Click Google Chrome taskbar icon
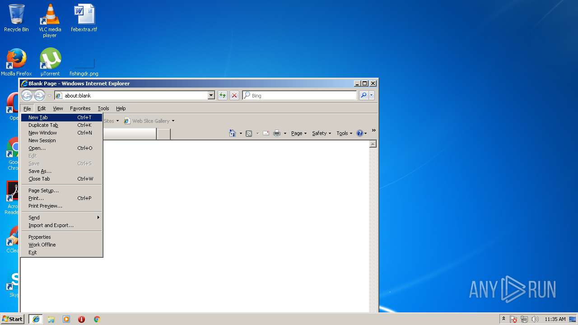 pyautogui.click(x=97, y=319)
